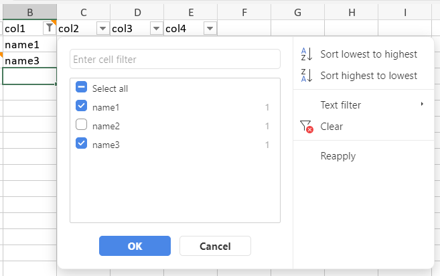Image resolution: width=440 pixels, height=276 pixels.
Task: Toggle the Select all checkbox
Action: pos(82,88)
